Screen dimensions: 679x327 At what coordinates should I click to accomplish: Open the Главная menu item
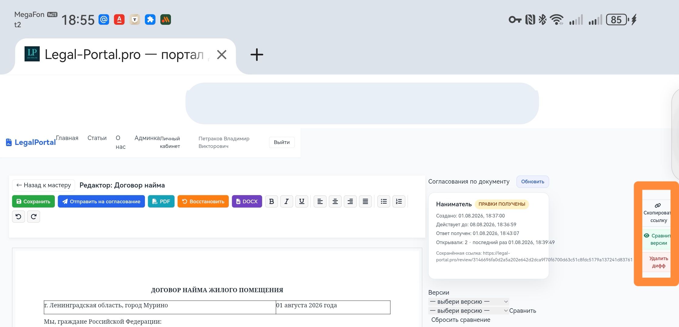67,138
